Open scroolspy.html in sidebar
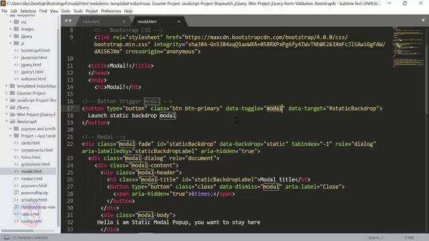429x241 pixels. tap(34, 199)
